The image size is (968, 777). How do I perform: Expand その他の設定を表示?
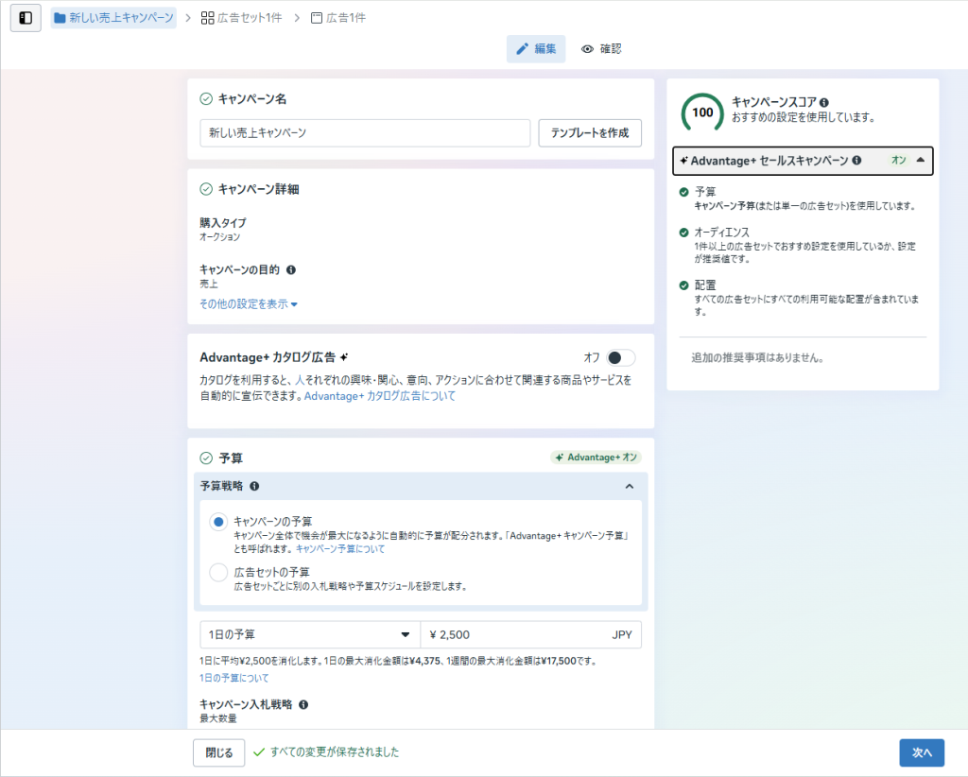[249, 304]
